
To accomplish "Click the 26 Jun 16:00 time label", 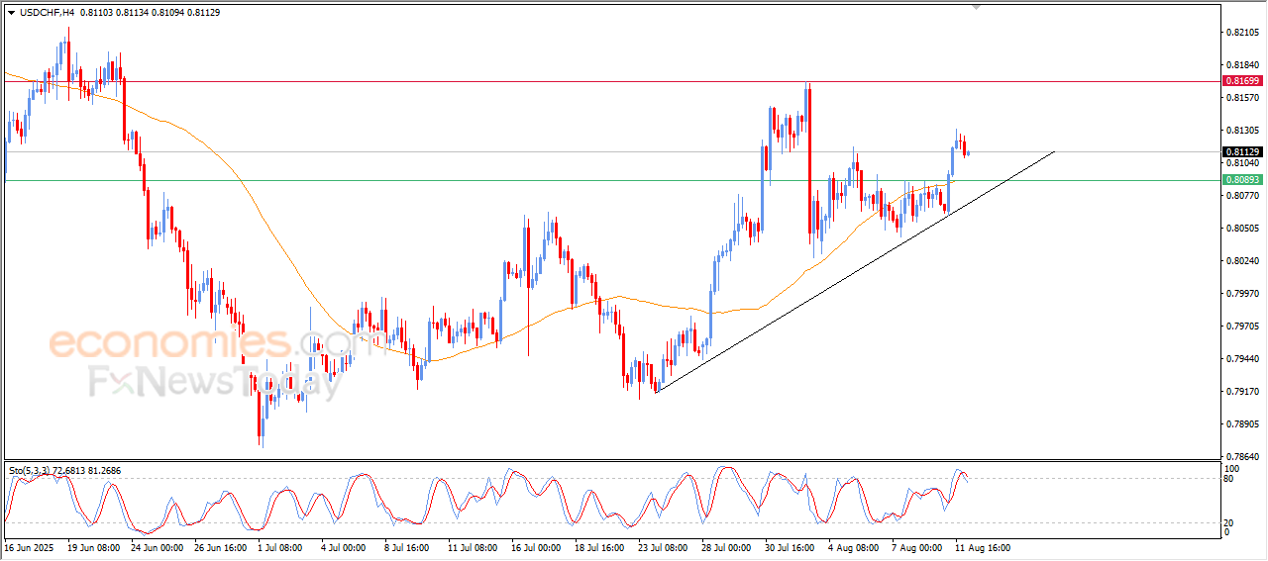I will [221, 547].
